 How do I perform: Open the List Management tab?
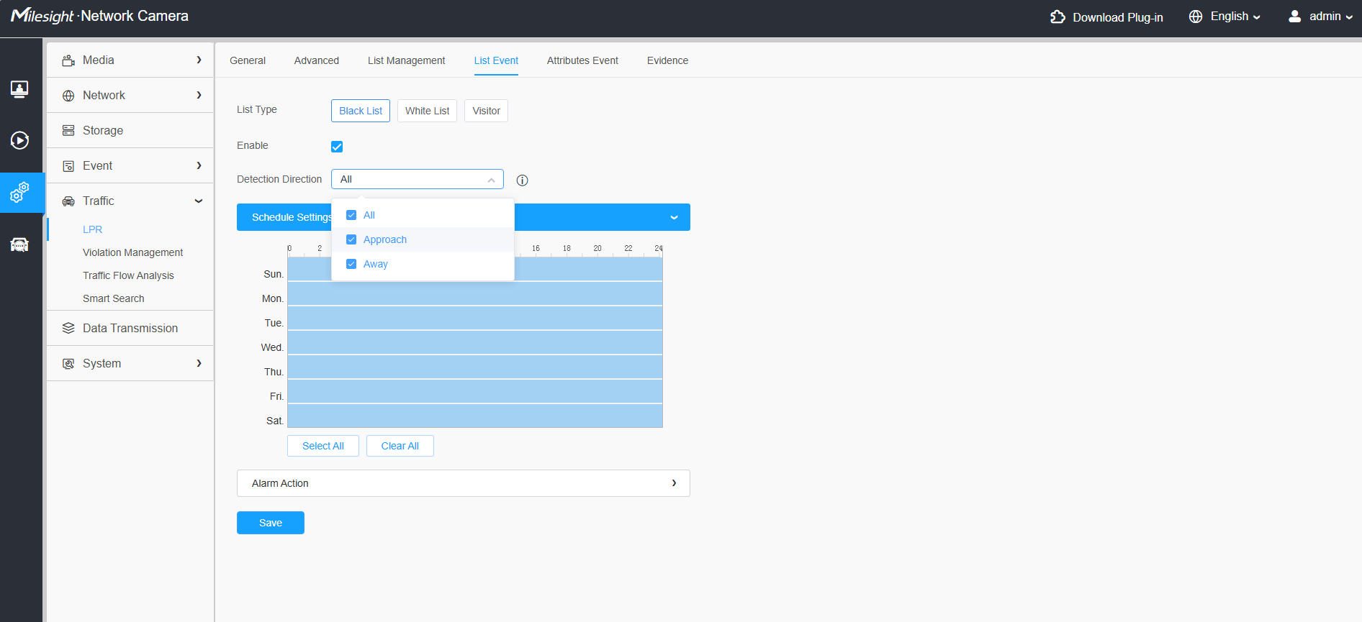[407, 60]
